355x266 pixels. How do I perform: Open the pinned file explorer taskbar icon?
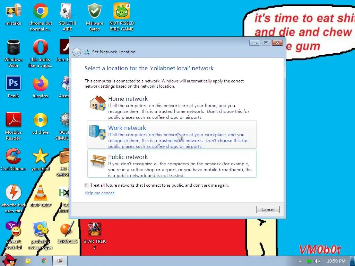[28, 261]
